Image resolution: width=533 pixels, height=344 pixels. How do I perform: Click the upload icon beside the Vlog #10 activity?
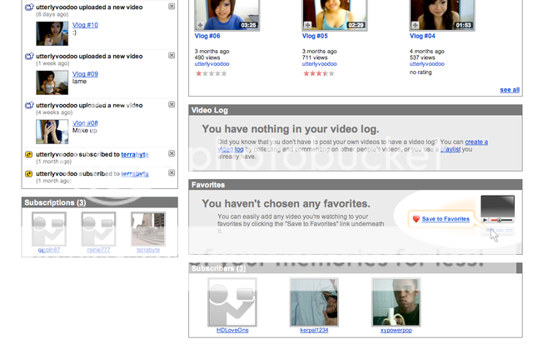click(x=29, y=7)
